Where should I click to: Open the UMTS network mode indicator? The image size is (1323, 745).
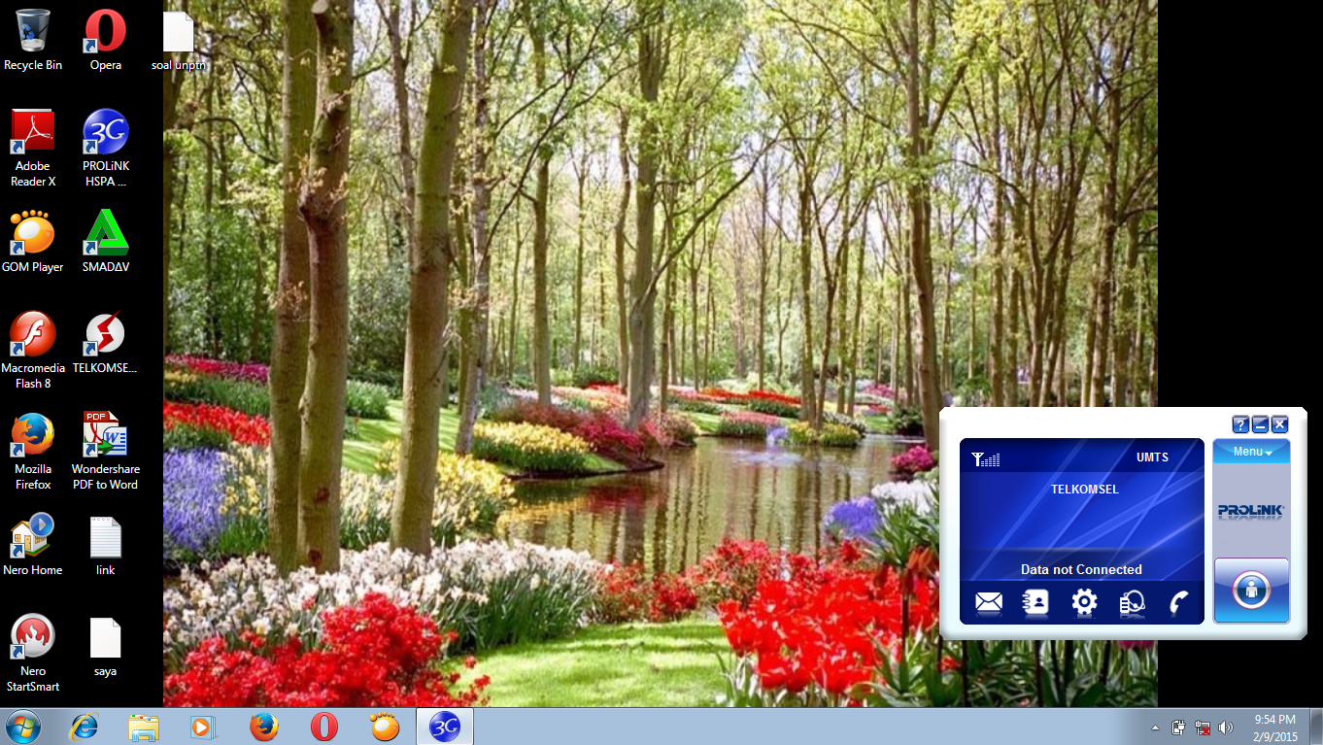pos(1152,457)
